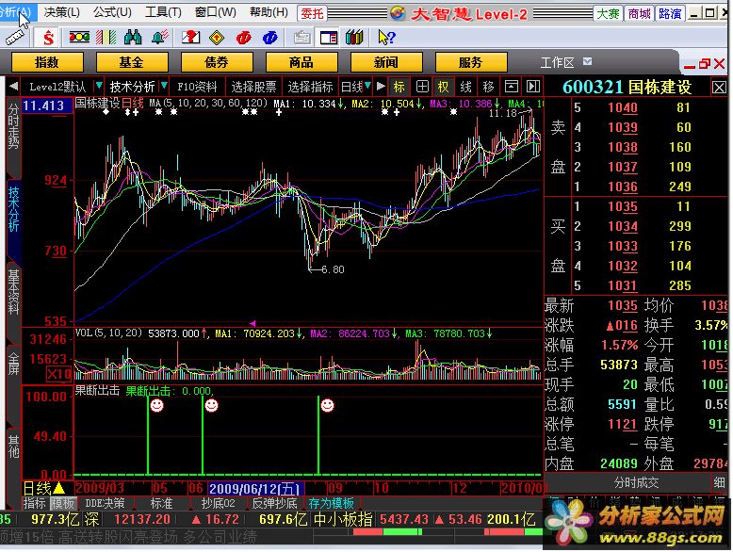
Task: Toggle the window layout panel icon
Action: point(328,38)
